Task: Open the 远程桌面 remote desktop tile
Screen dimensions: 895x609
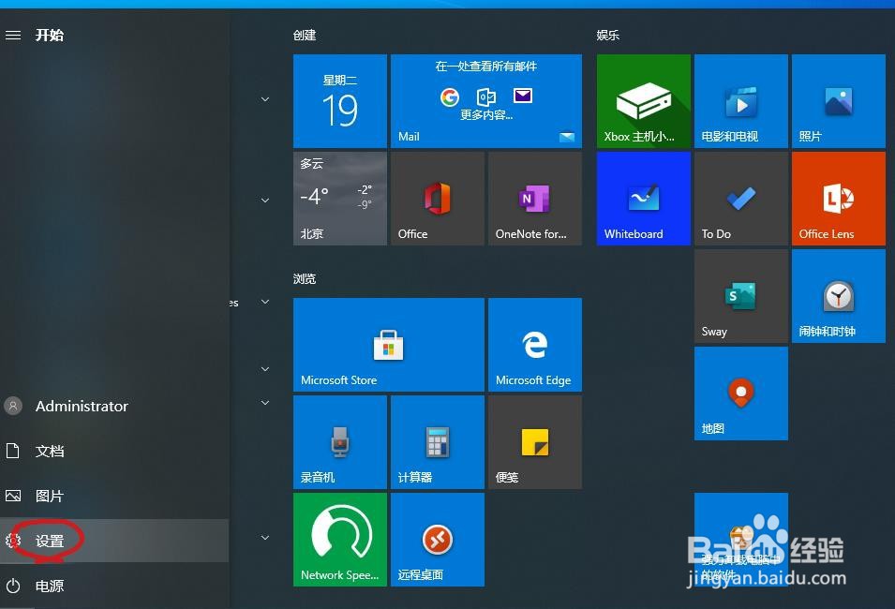Action: (x=438, y=540)
